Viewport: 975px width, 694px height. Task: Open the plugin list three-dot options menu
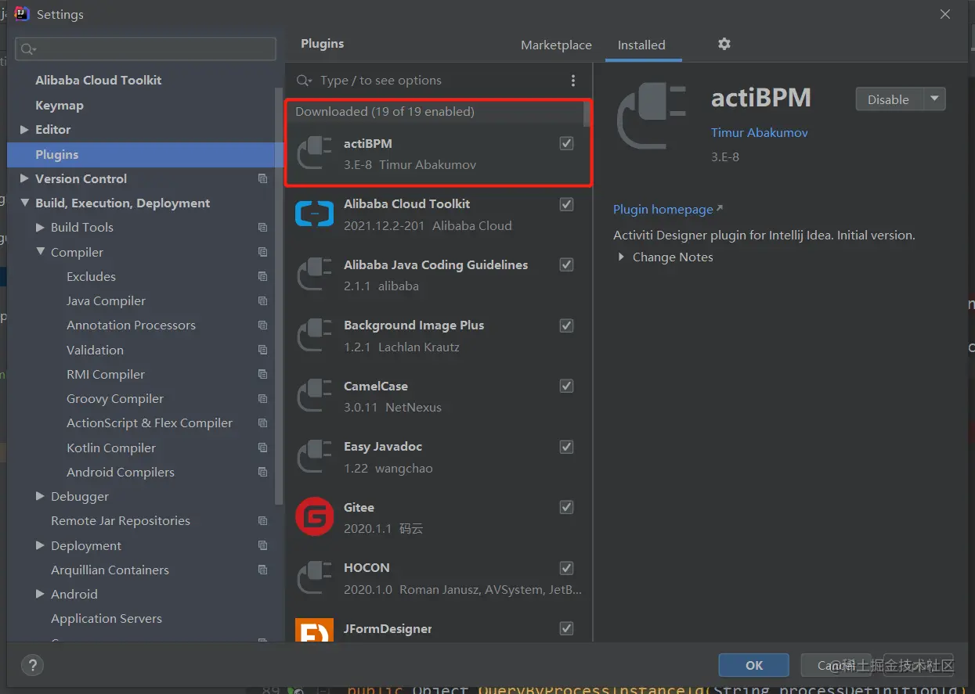click(x=573, y=81)
